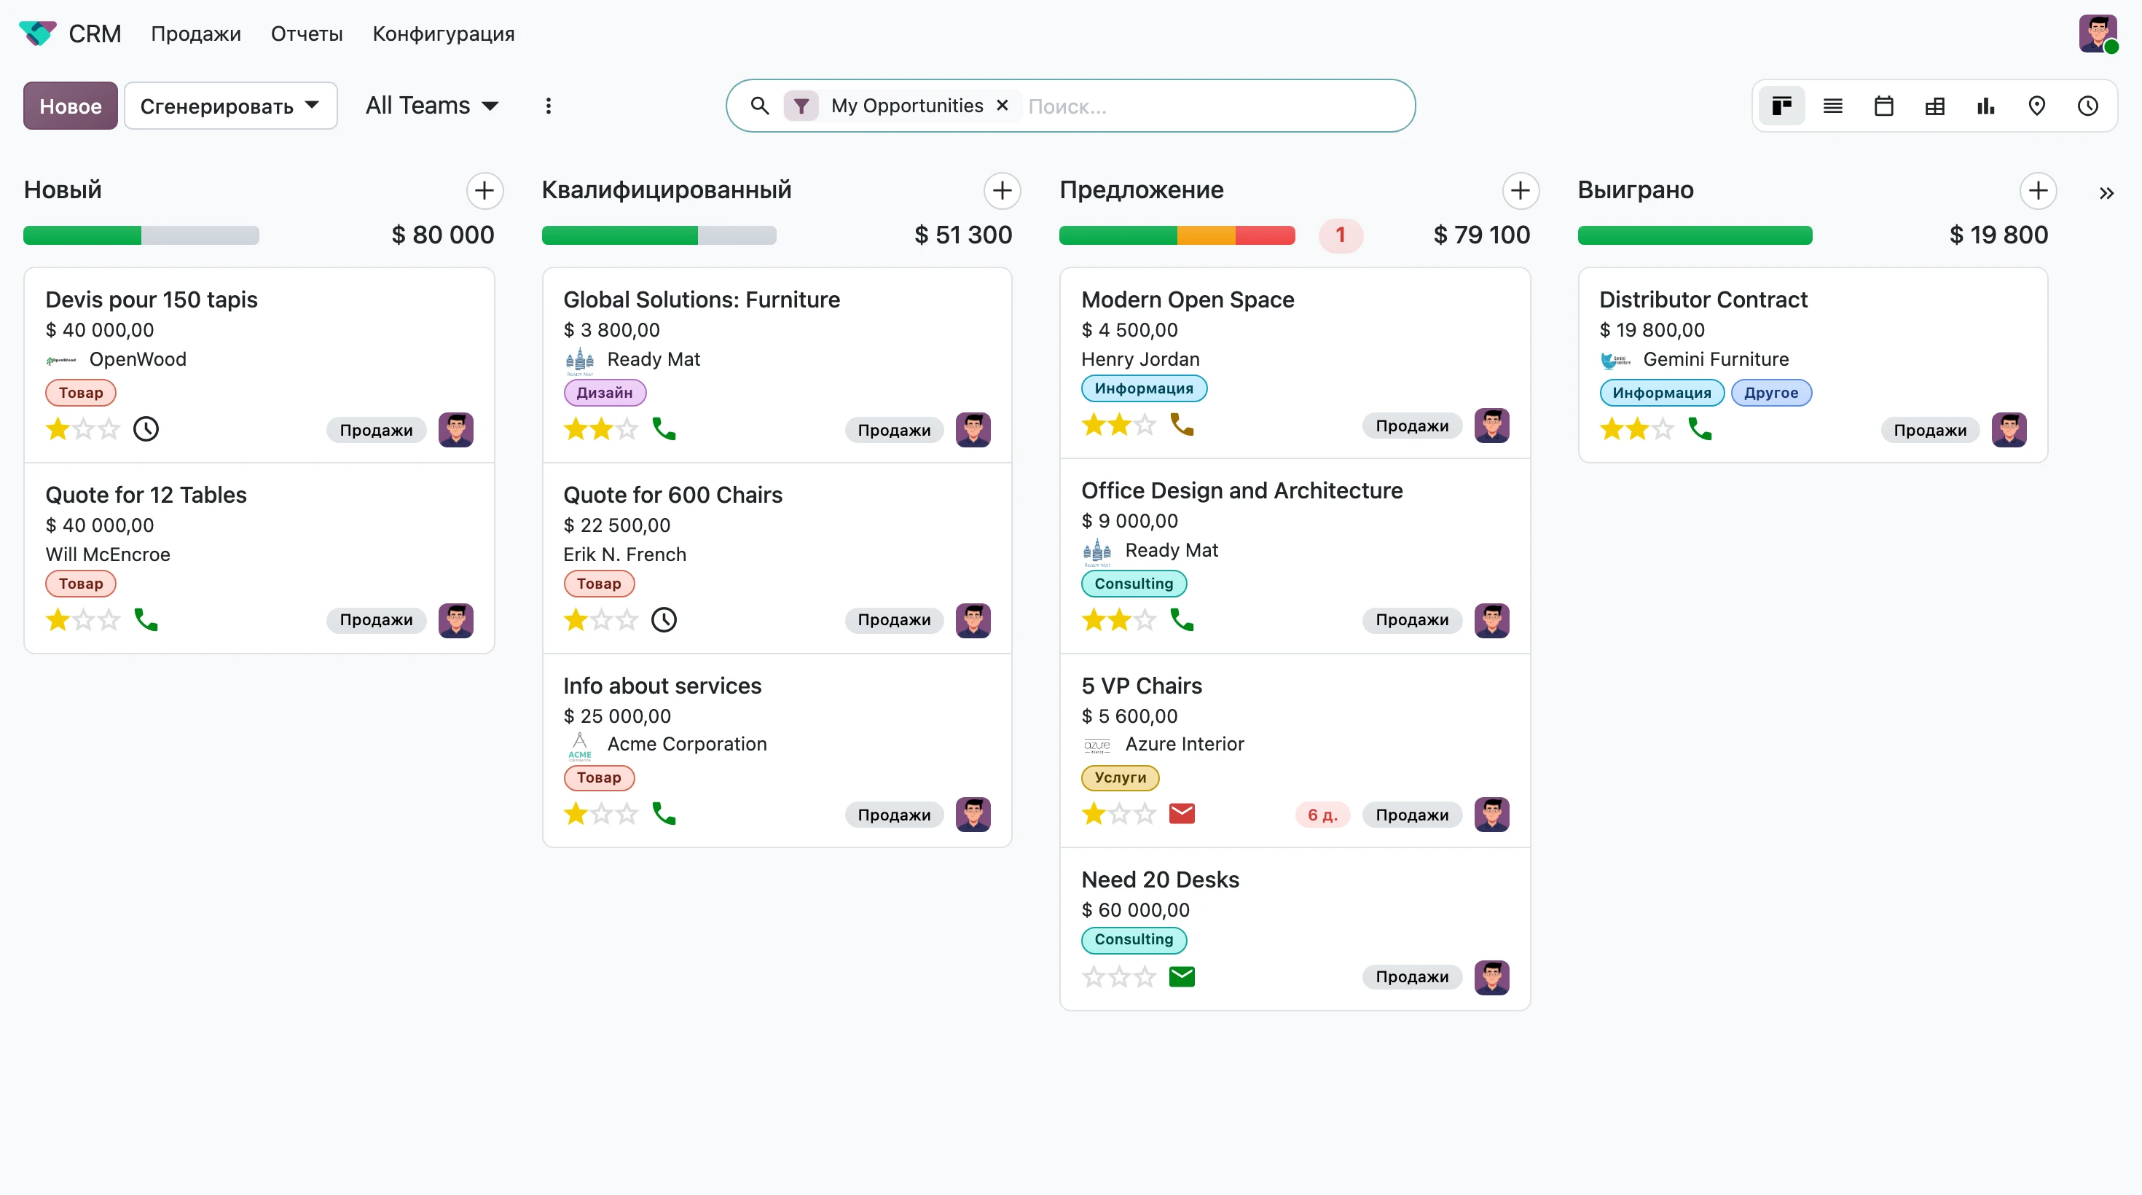Click the red envelope icon on 5 VP Chairs
Screen dimensions: 2142x1195
coord(1182,813)
